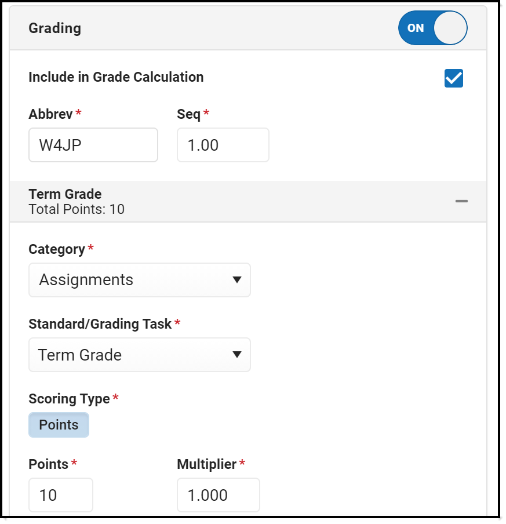Click the Standard/Grading Task field label
Screen dimensions: 506x524
point(100,324)
